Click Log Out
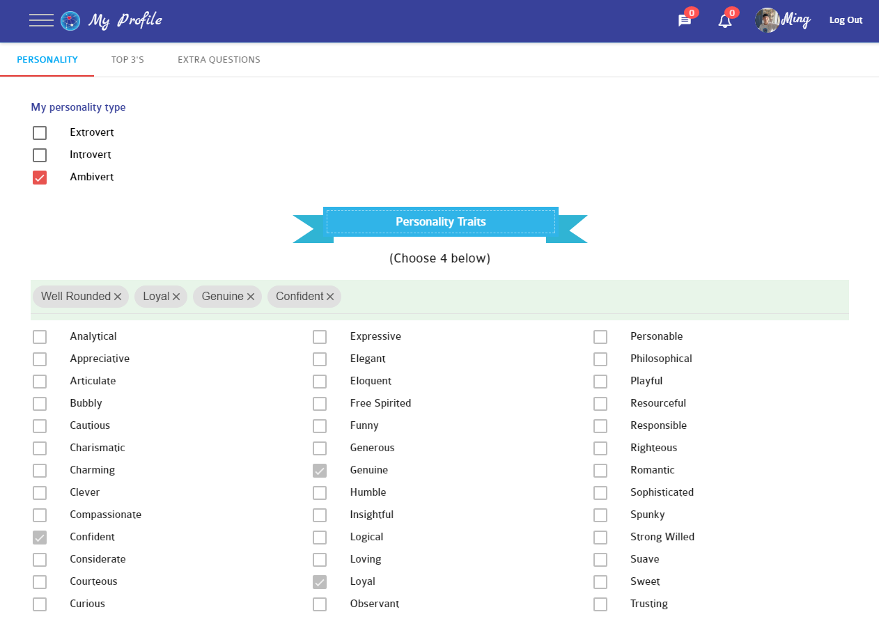This screenshot has width=879, height=619. point(846,20)
